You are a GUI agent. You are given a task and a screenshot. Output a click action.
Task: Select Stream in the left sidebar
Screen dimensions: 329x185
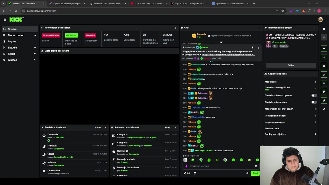tap(20, 29)
